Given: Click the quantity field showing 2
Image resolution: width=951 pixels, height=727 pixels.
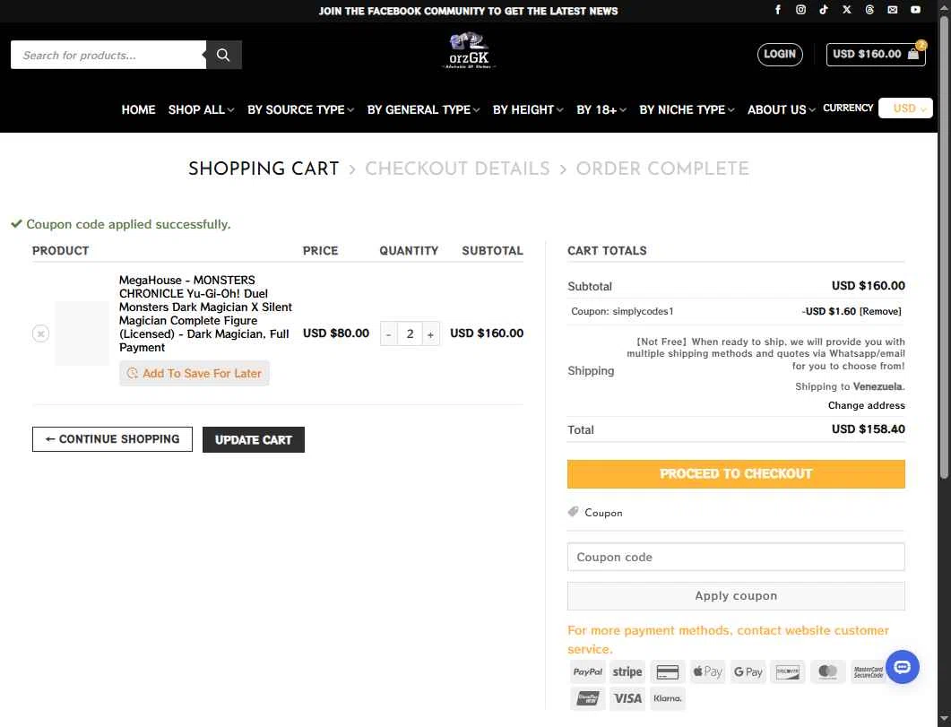Looking at the screenshot, I should [x=410, y=334].
